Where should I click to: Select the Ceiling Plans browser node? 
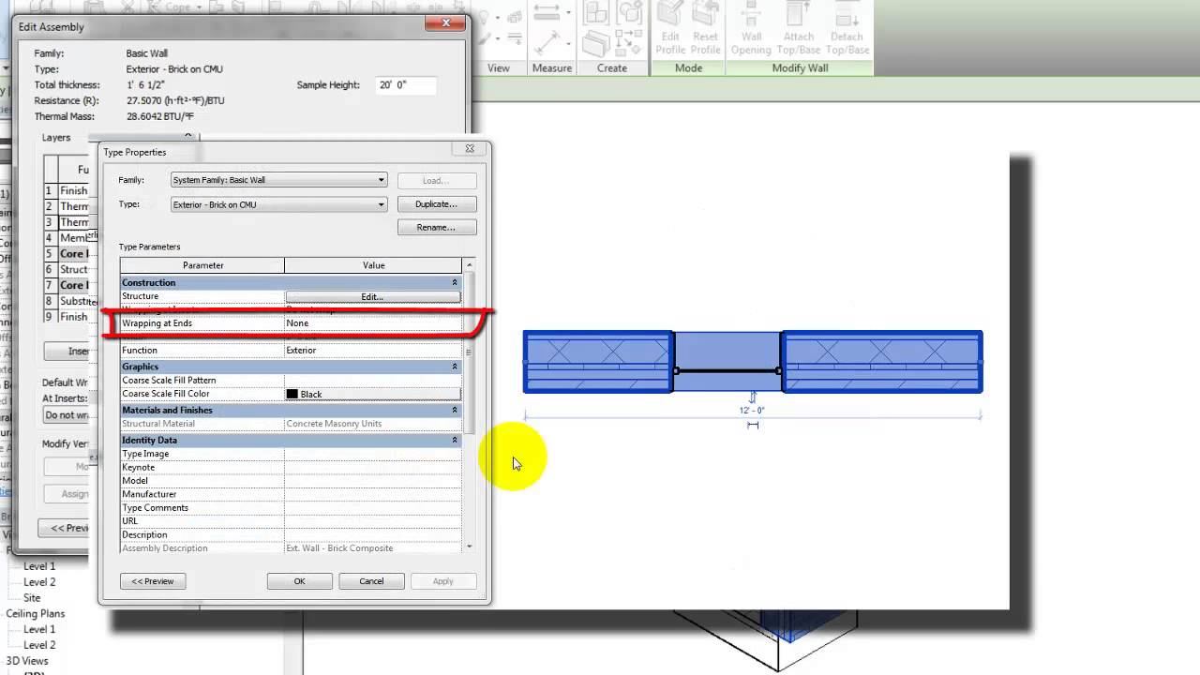coord(36,613)
